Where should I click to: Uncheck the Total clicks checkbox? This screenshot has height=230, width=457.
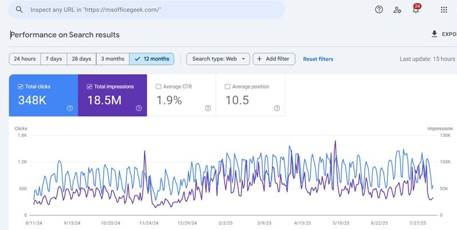point(21,87)
